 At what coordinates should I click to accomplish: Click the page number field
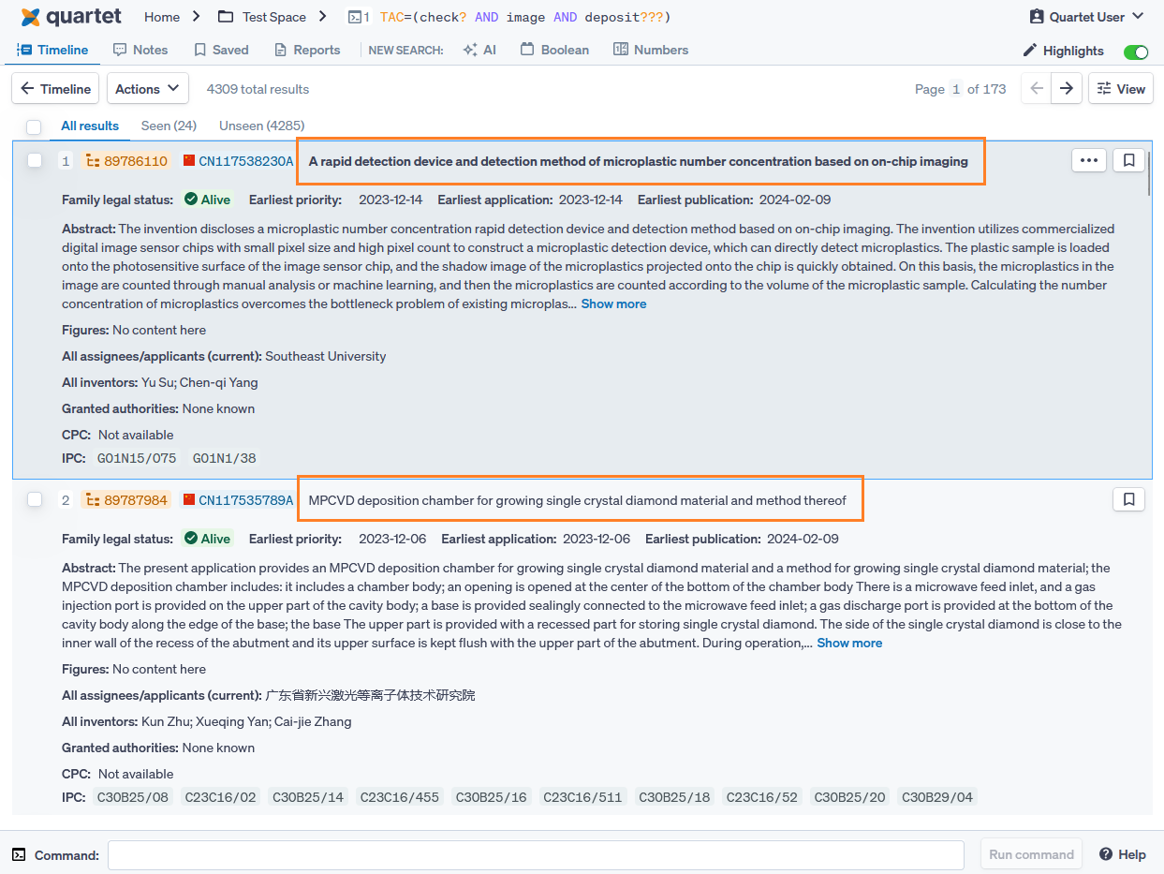956,89
